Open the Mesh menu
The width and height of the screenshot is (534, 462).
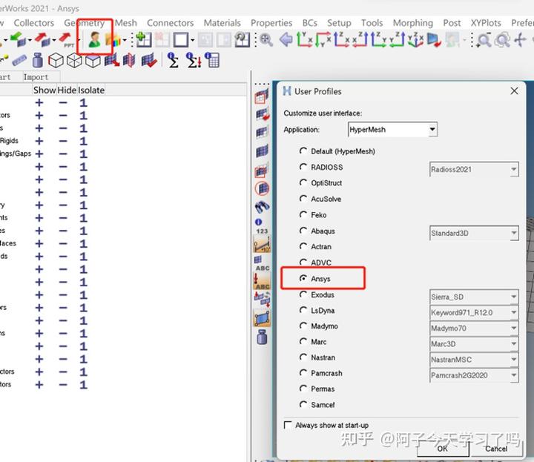[125, 23]
